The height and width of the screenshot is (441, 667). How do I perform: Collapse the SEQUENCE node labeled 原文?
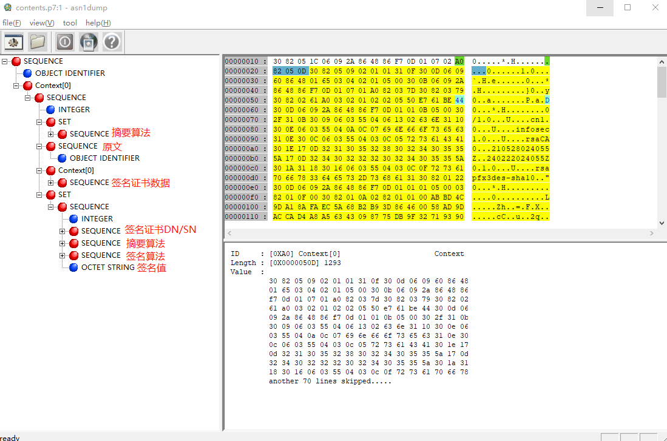tap(39, 146)
